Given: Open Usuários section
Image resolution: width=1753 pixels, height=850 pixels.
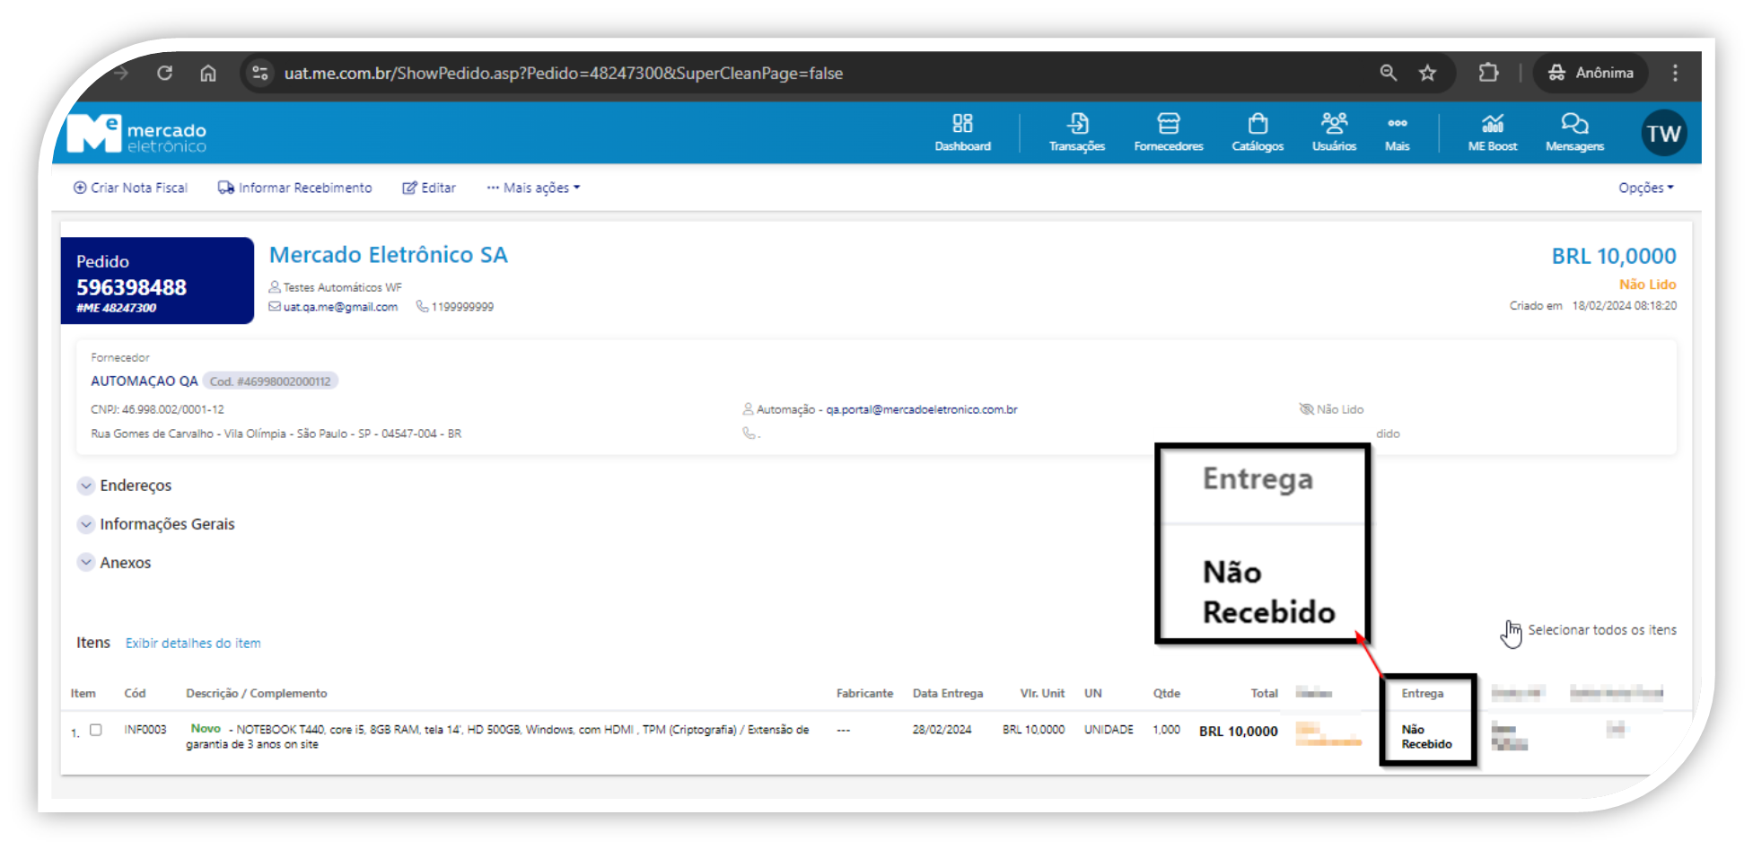Looking at the screenshot, I should click(x=1334, y=132).
